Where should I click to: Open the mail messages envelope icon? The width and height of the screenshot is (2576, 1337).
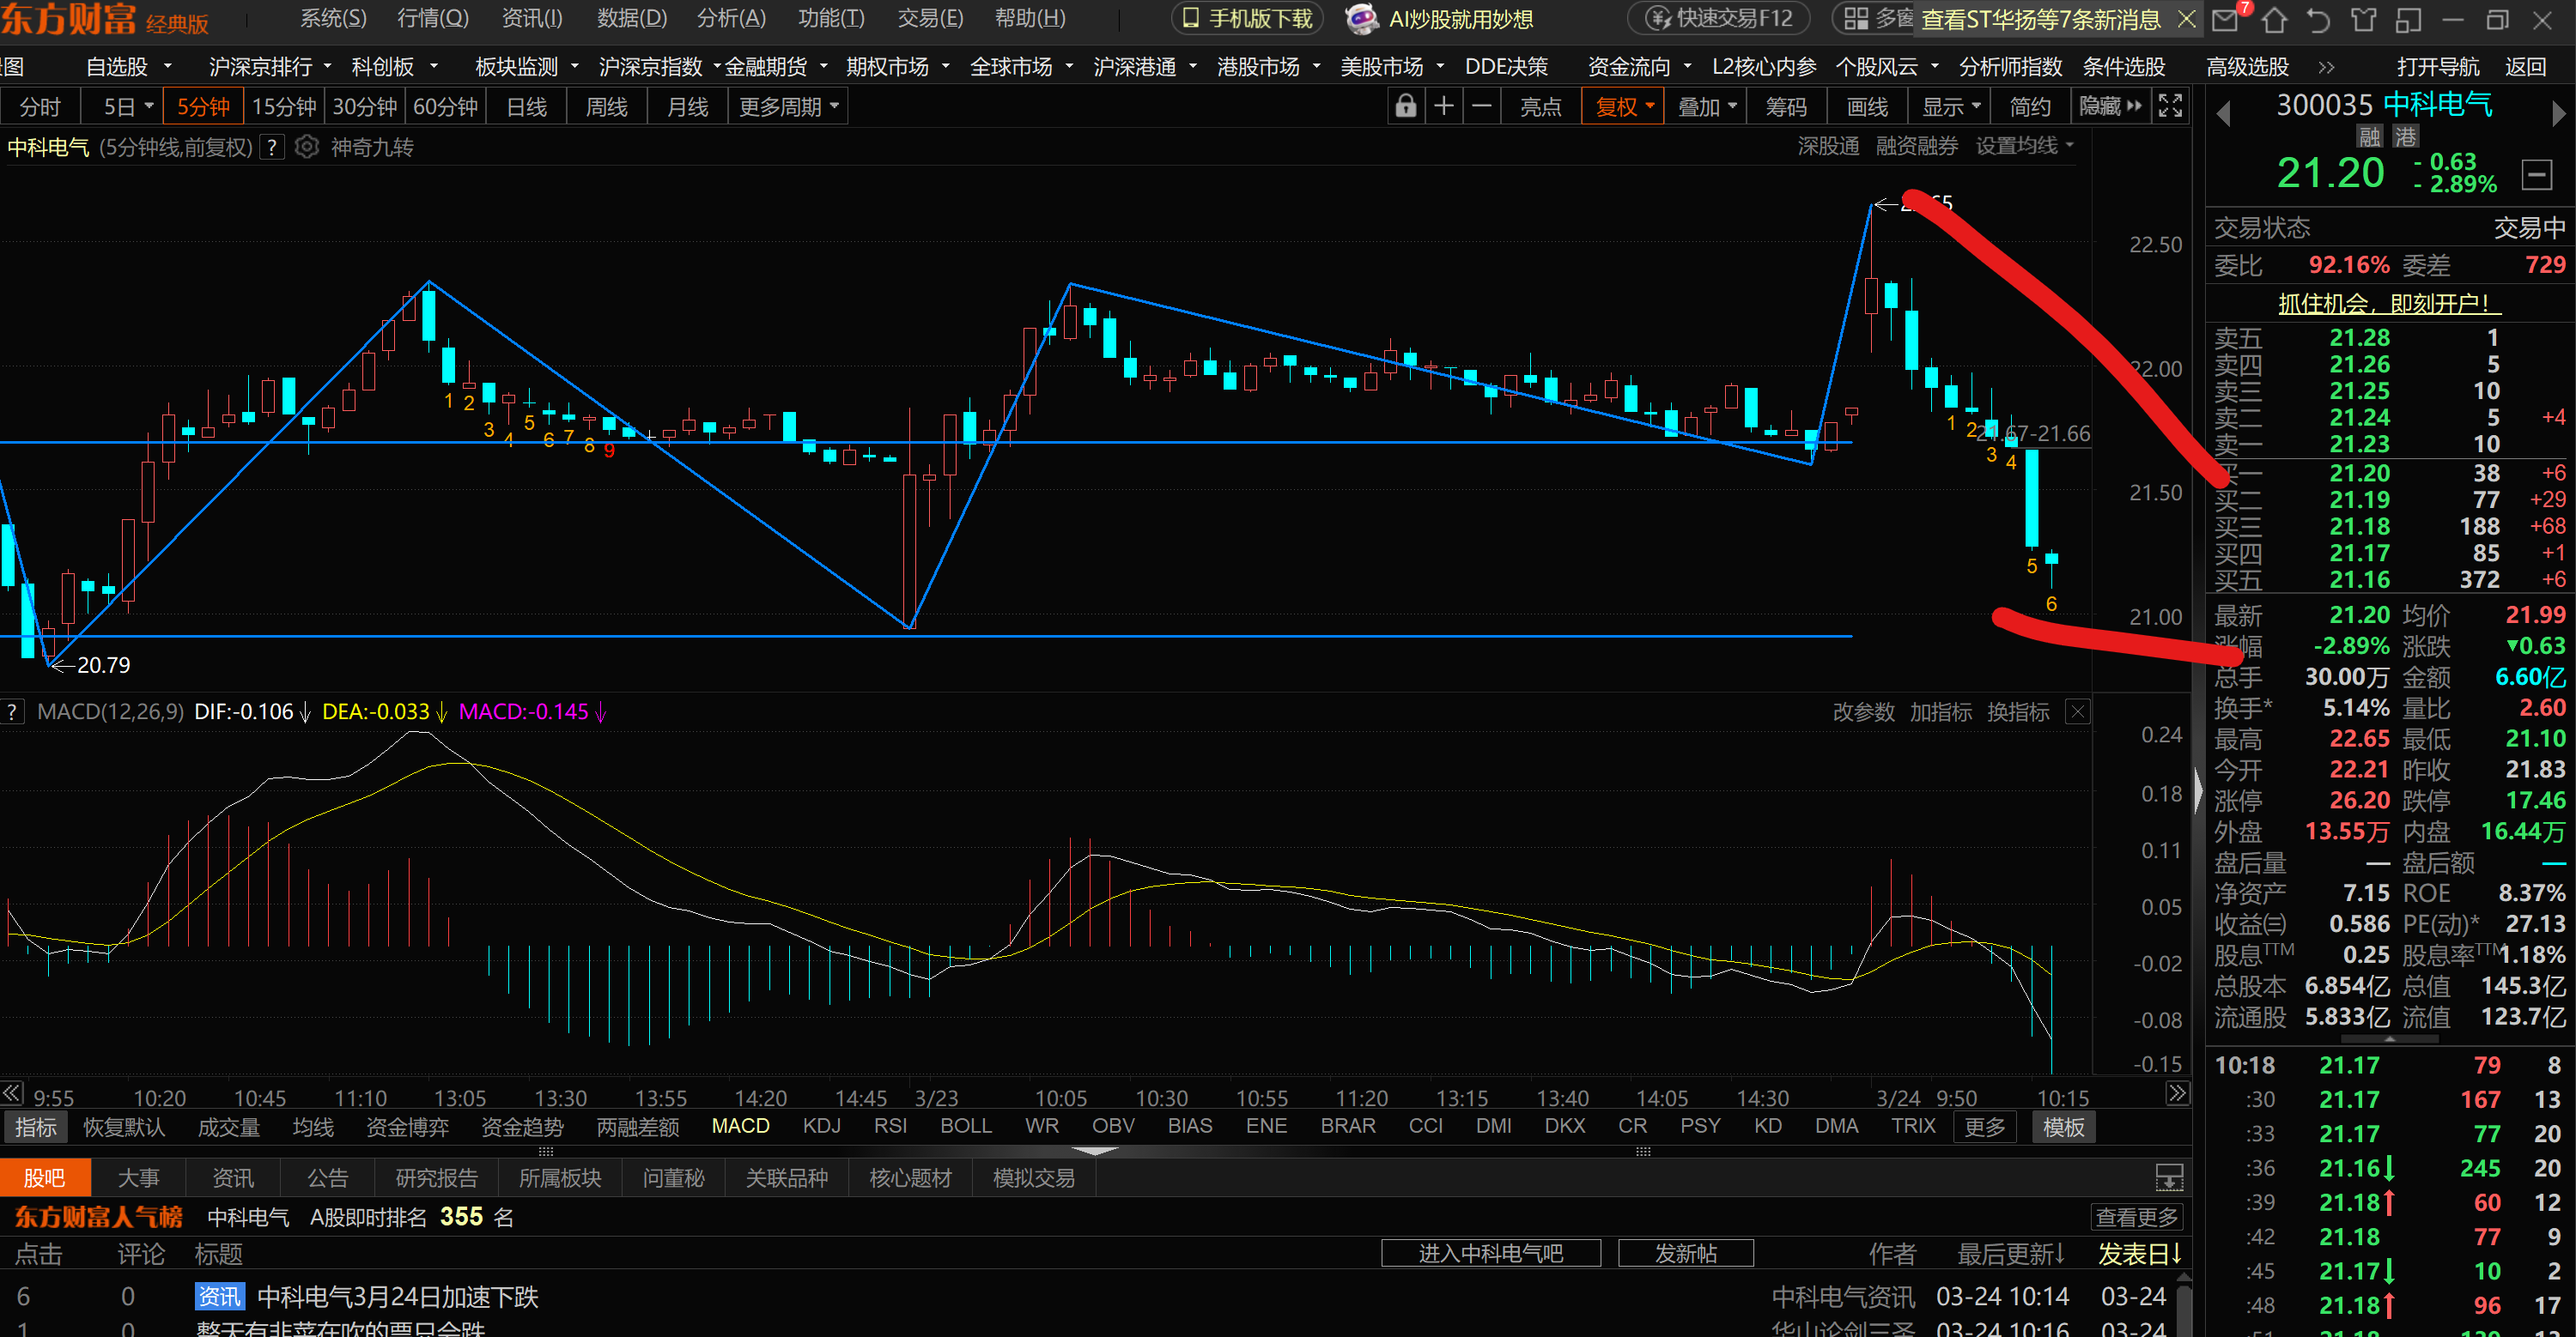pyautogui.click(x=2225, y=19)
